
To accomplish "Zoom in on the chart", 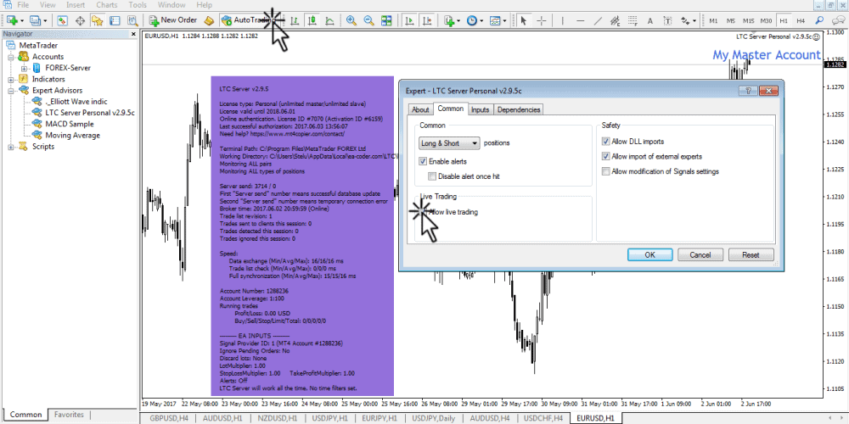I will click(351, 20).
